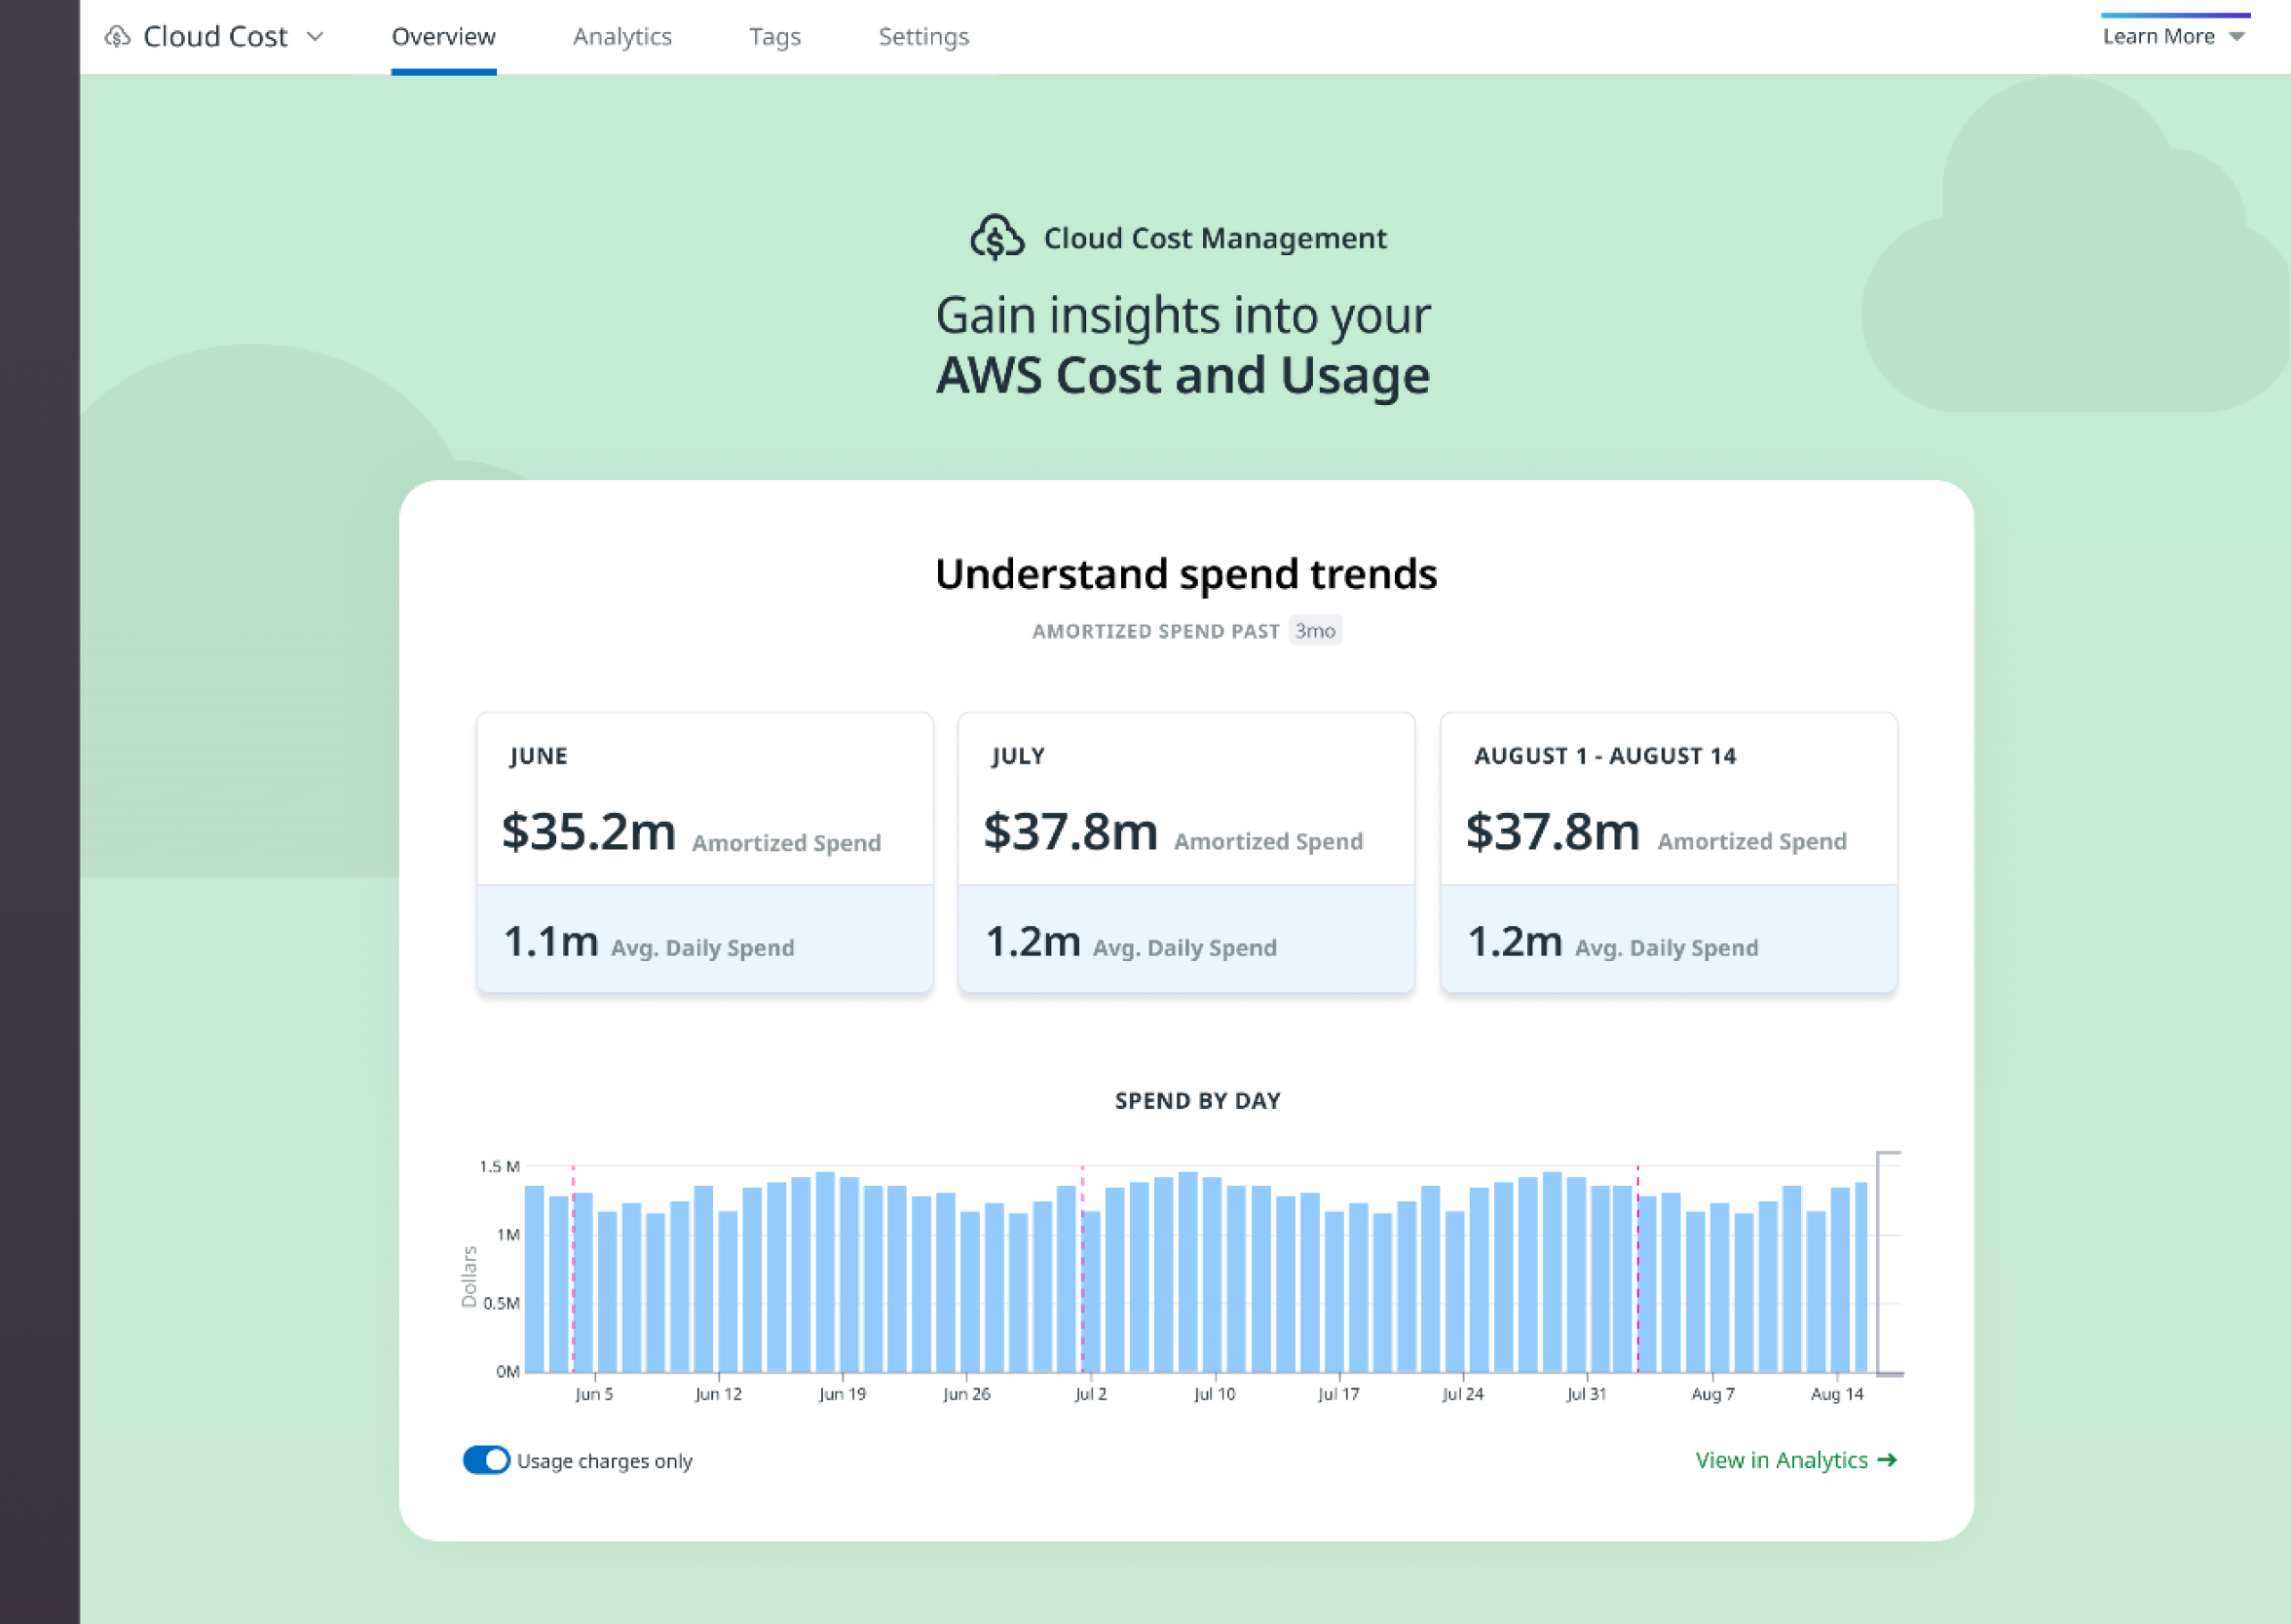Open the August 1 - August 14 card
This screenshot has width=2291, height=1624.
(1668, 851)
